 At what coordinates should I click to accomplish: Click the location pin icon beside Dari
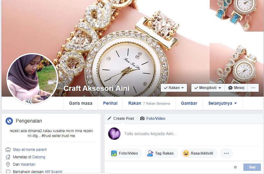click(8, 164)
